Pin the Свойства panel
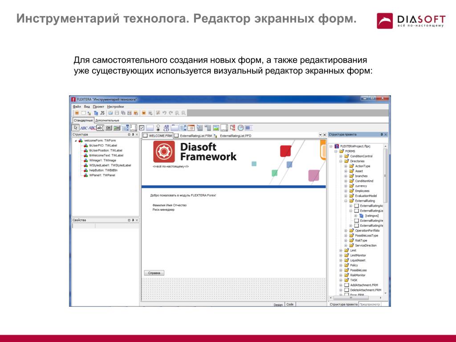 (133, 220)
